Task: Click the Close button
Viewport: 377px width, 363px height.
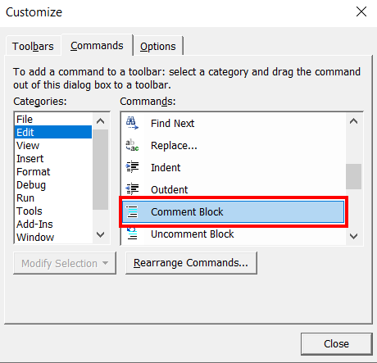Action: (x=337, y=343)
